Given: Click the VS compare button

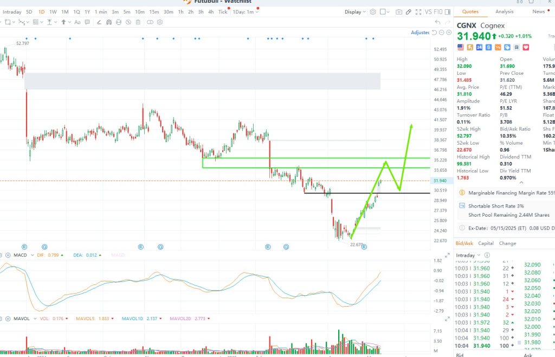Looking at the screenshot, I should click(428, 12).
